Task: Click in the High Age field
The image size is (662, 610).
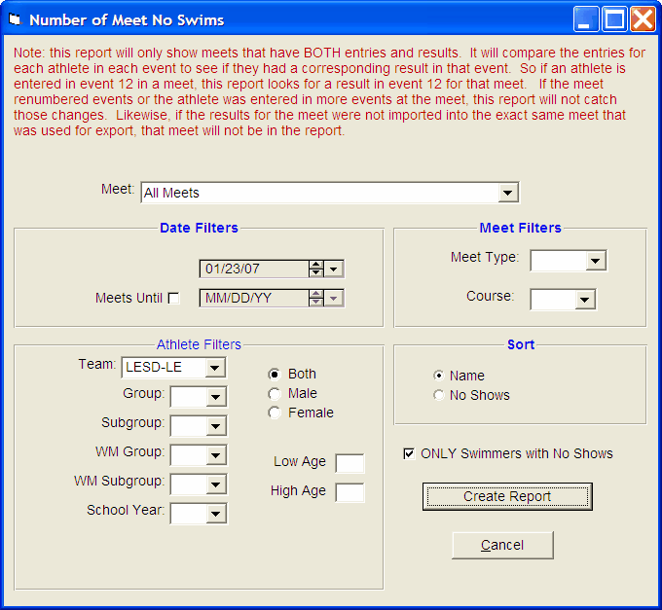Action: pyautogui.click(x=349, y=493)
